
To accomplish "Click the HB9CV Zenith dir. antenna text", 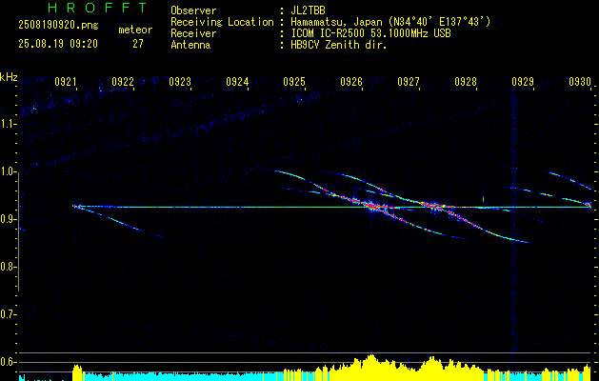I will point(339,45).
